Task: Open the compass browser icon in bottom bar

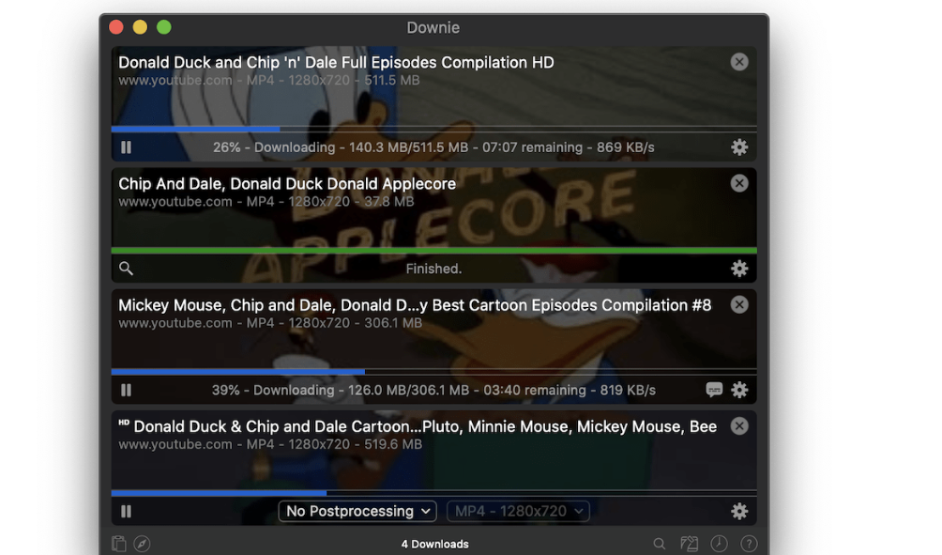Action: (x=142, y=544)
